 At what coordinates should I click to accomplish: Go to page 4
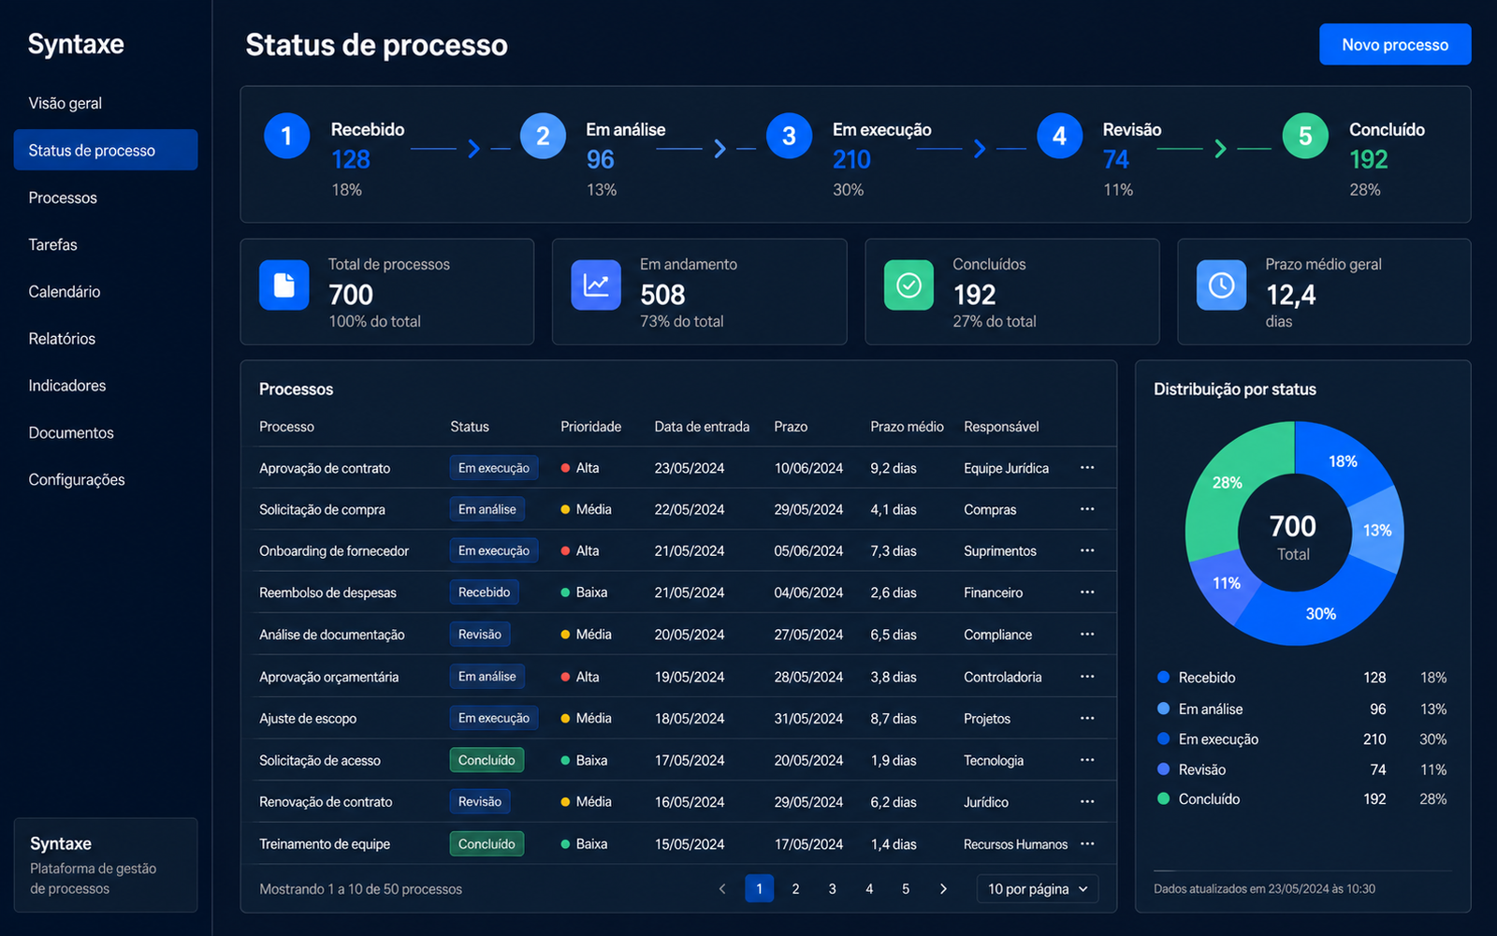869,888
